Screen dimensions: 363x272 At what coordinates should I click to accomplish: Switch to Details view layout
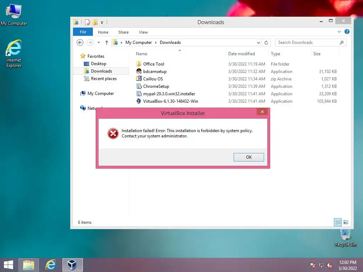click(337, 222)
